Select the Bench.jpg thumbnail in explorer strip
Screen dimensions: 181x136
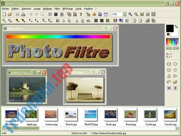[x=71, y=114]
